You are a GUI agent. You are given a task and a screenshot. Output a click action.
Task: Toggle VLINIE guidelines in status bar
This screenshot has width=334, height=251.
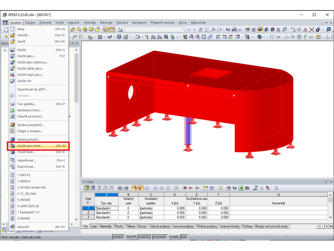174,237
